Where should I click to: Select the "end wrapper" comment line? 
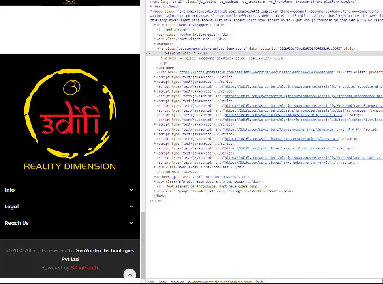176,30
